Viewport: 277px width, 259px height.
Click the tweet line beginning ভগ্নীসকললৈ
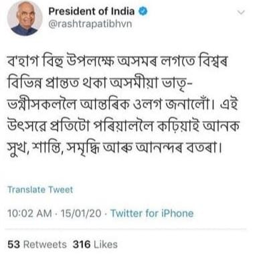122,105
